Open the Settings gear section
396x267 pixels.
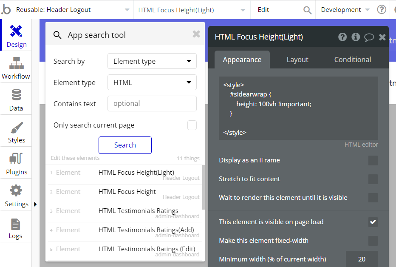(16, 195)
